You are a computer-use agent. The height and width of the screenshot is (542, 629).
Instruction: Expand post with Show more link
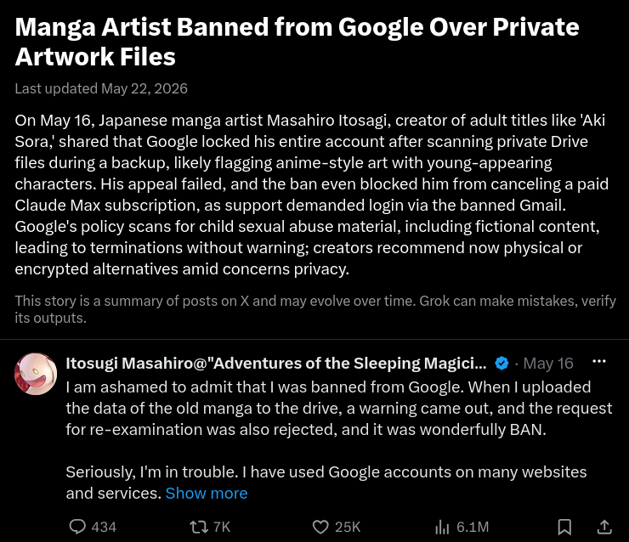(207, 493)
